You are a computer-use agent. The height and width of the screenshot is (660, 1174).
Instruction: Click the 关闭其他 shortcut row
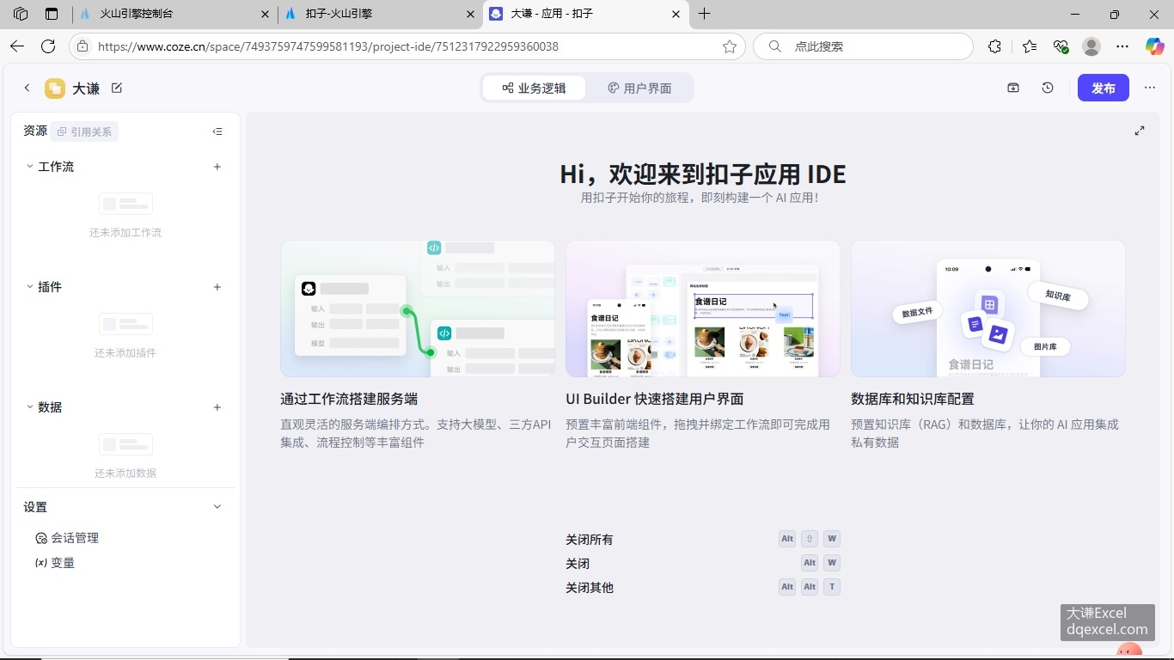(x=703, y=588)
